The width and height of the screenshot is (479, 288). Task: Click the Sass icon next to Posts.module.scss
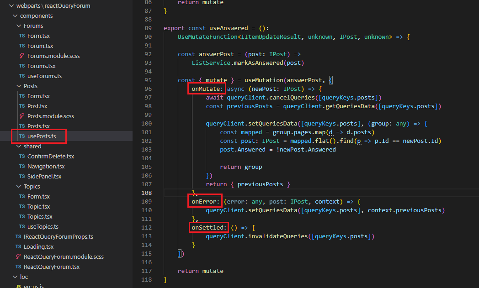coord(22,116)
